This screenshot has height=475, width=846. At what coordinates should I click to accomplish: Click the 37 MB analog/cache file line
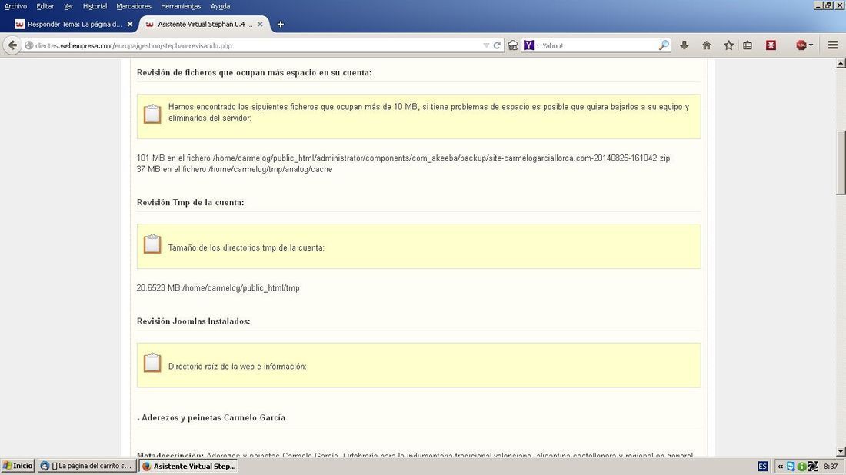click(x=235, y=169)
